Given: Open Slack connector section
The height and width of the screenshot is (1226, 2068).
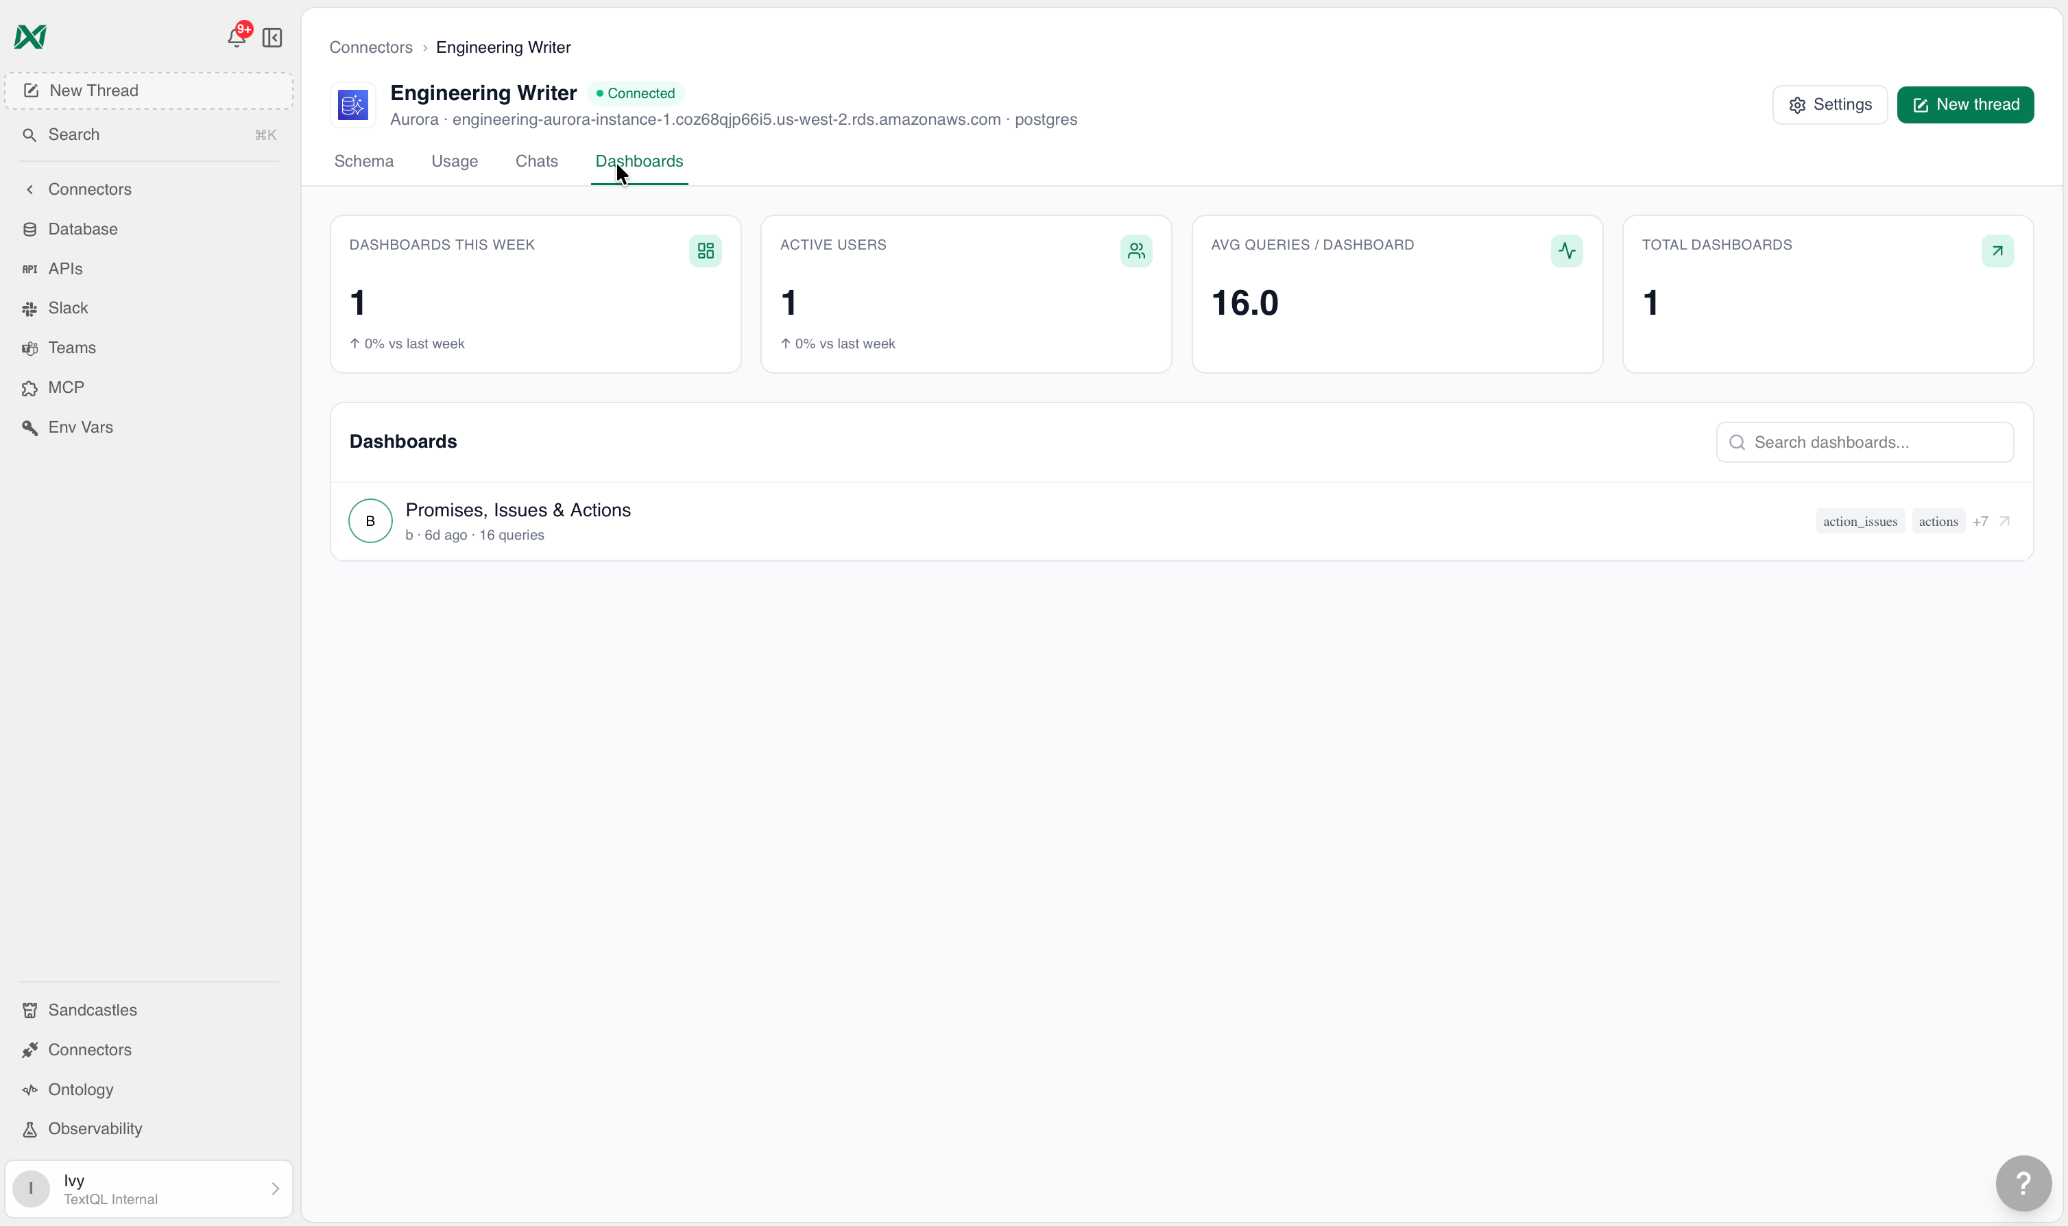Looking at the screenshot, I should tap(68, 308).
